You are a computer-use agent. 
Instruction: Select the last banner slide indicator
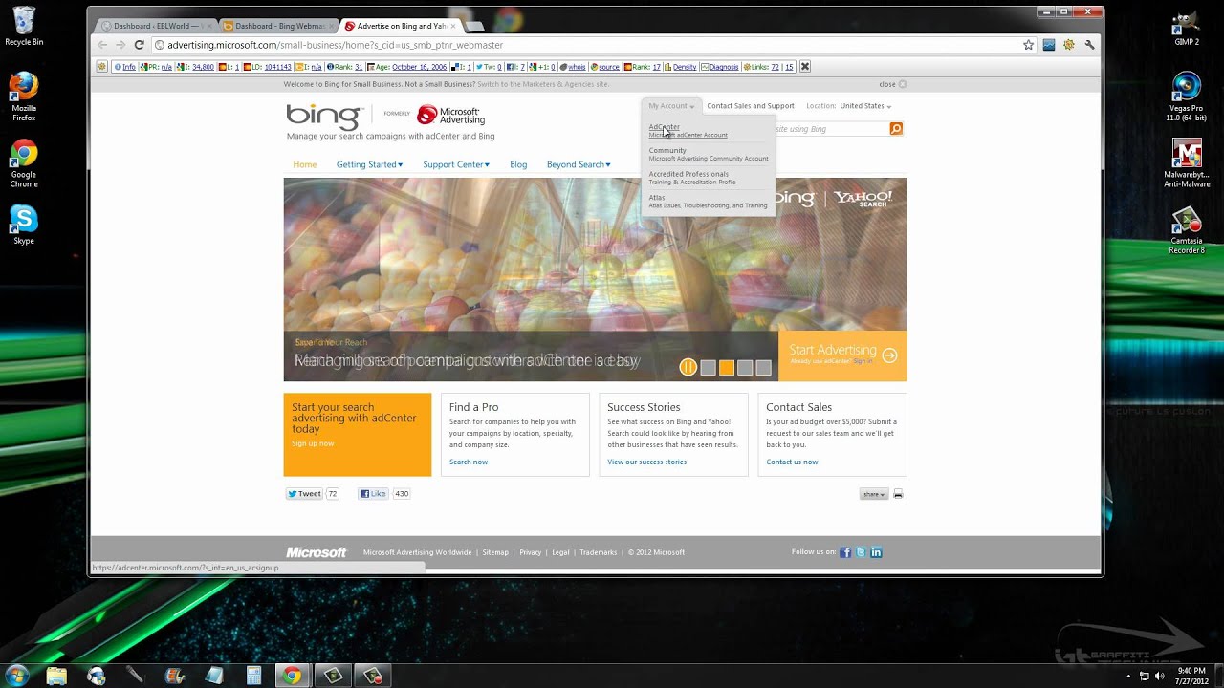(x=764, y=368)
